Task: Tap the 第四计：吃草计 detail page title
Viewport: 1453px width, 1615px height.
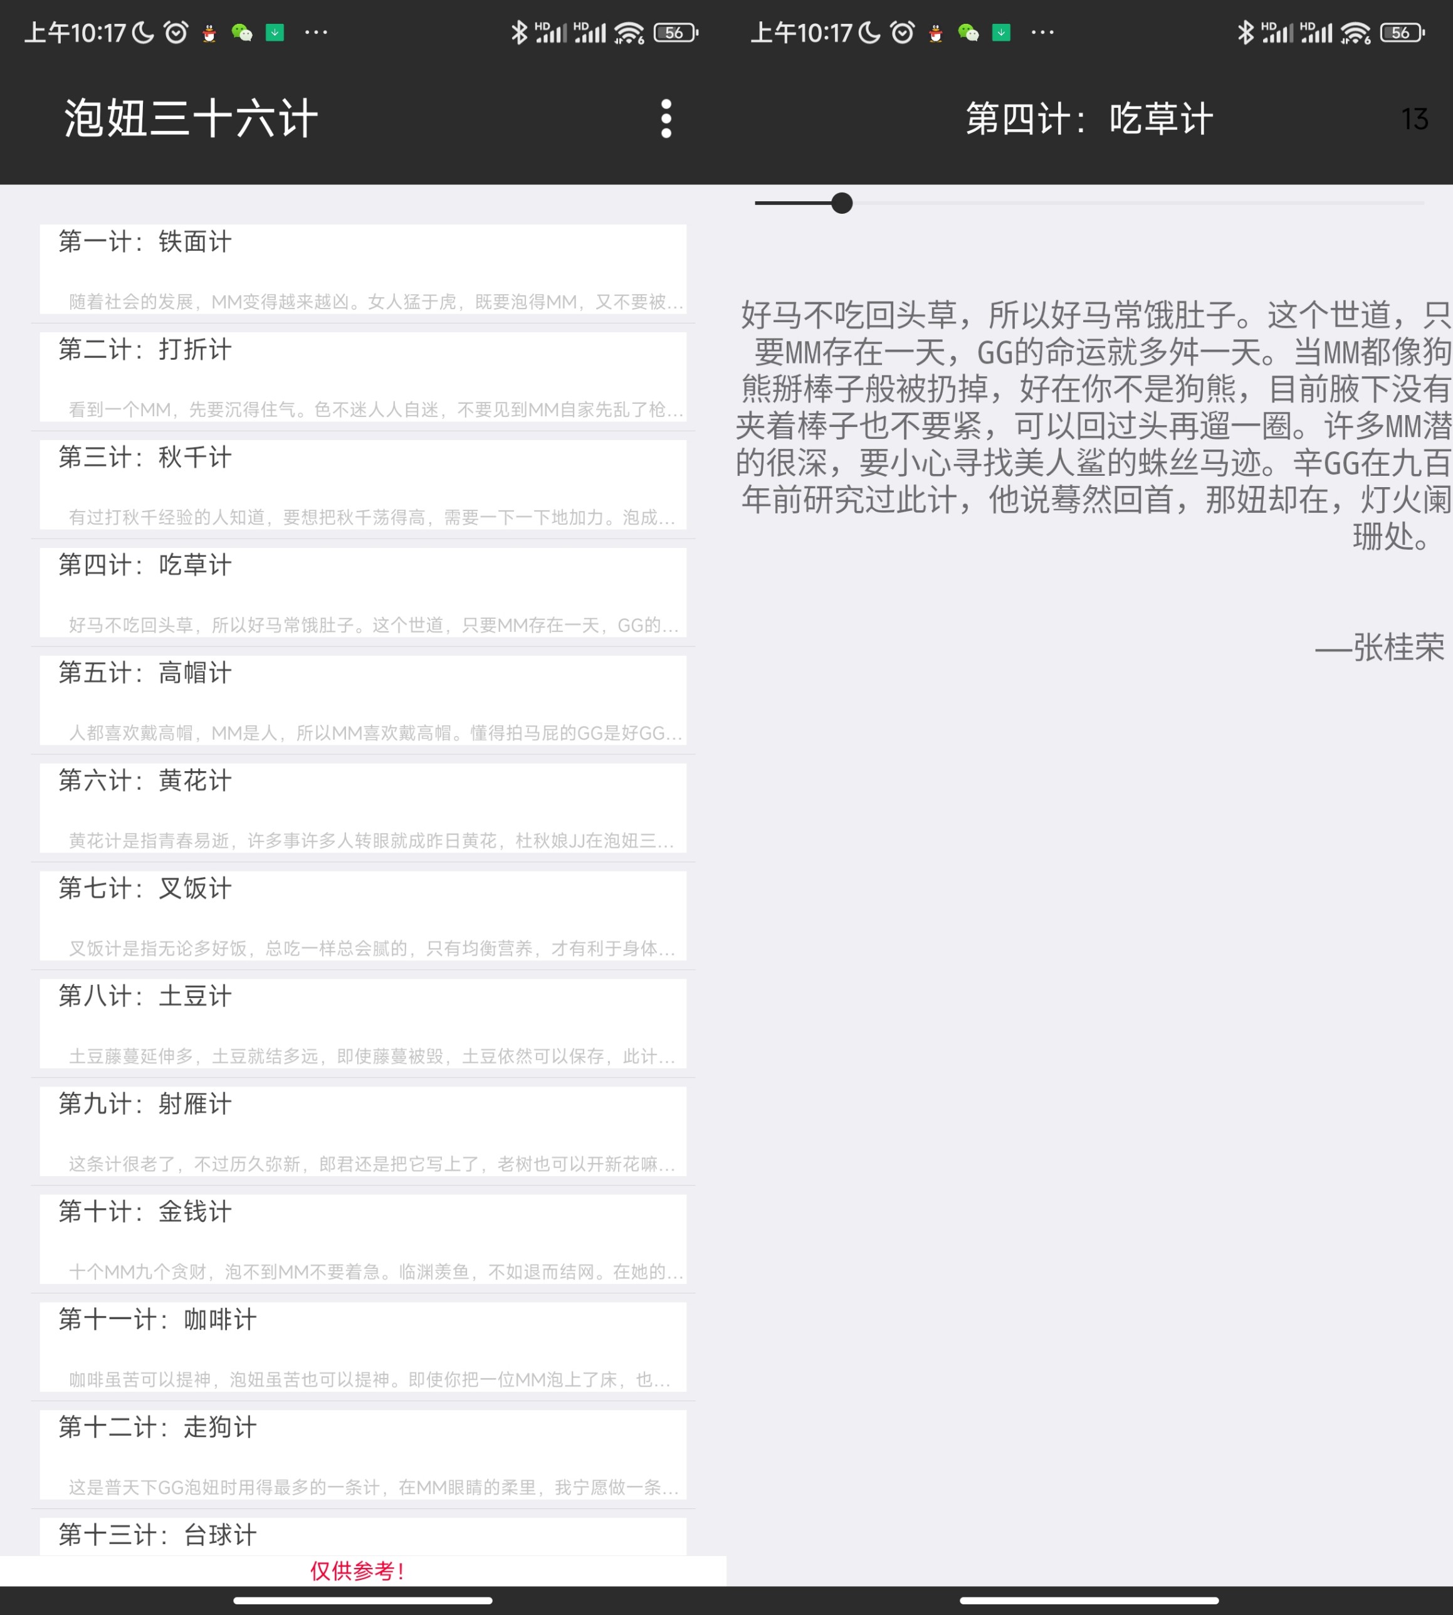Action: pyautogui.click(x=1089, y=119)
